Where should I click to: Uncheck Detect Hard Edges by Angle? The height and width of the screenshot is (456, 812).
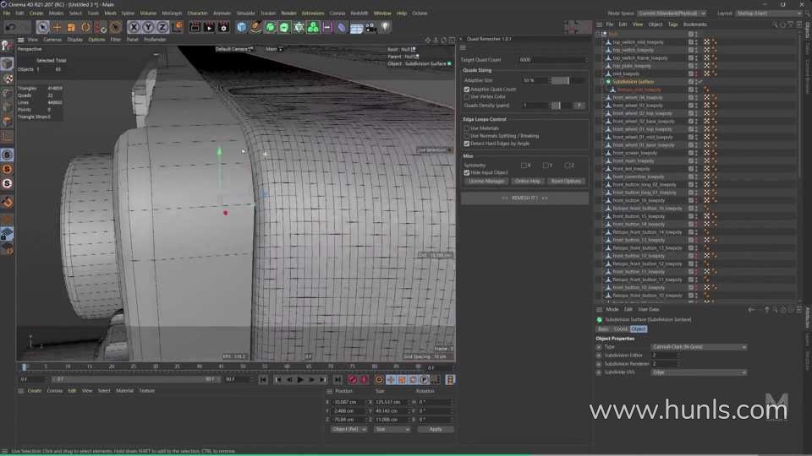pyautogui.click(x=467, y=143)
